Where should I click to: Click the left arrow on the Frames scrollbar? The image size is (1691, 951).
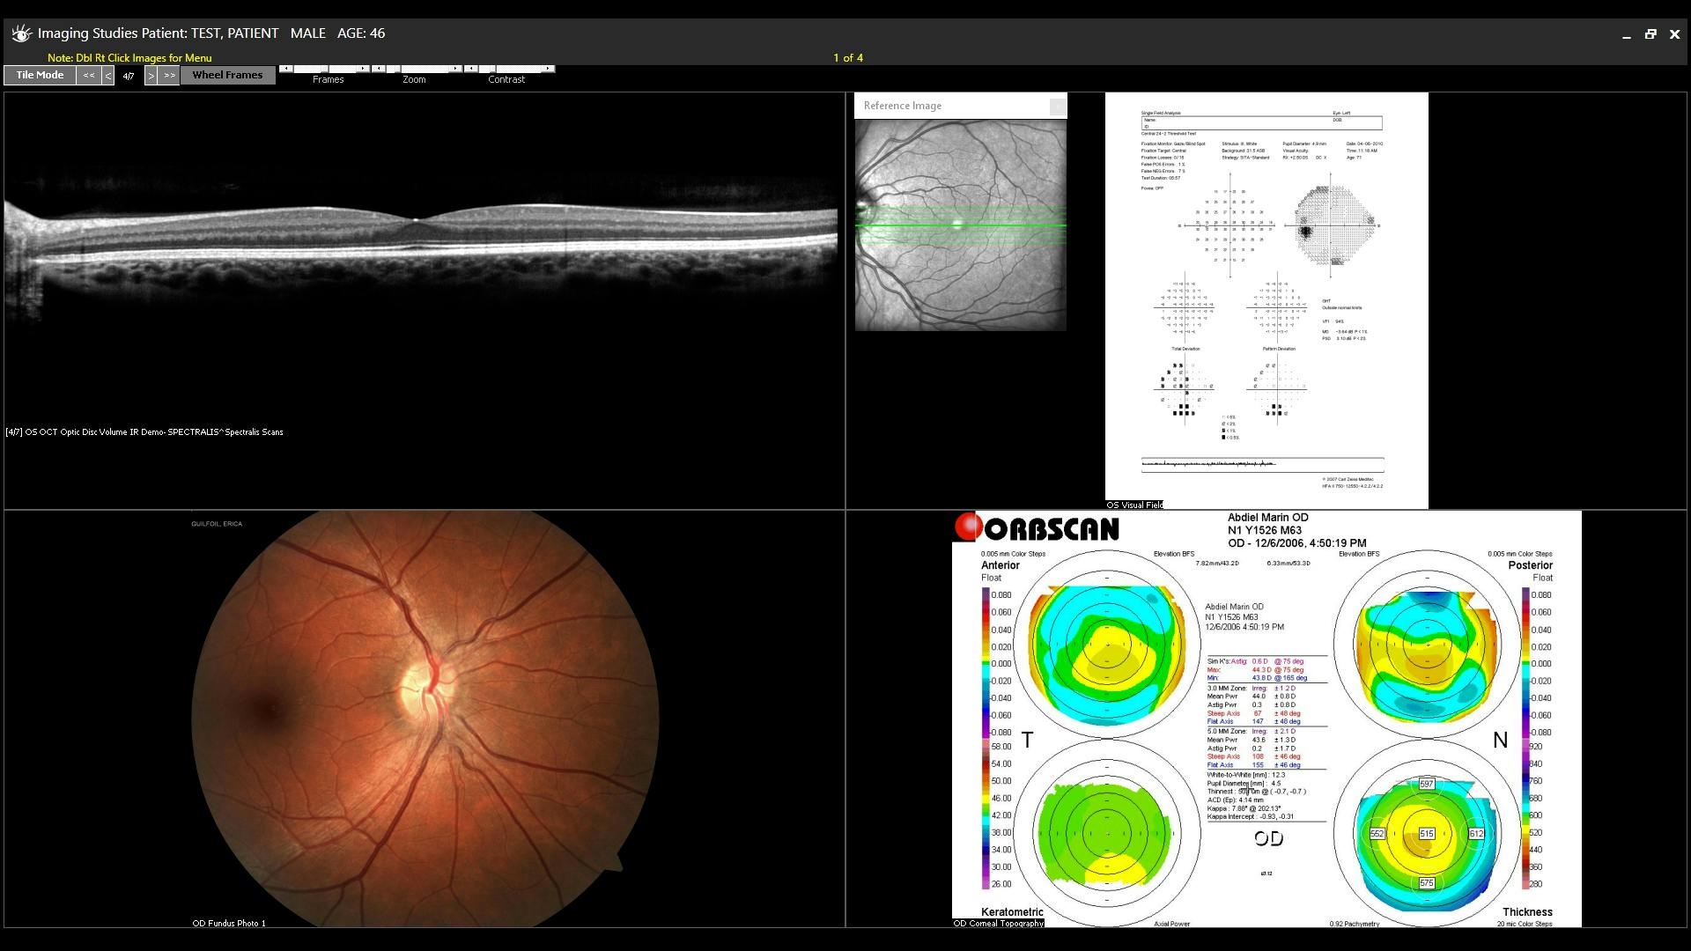(286, 68)
